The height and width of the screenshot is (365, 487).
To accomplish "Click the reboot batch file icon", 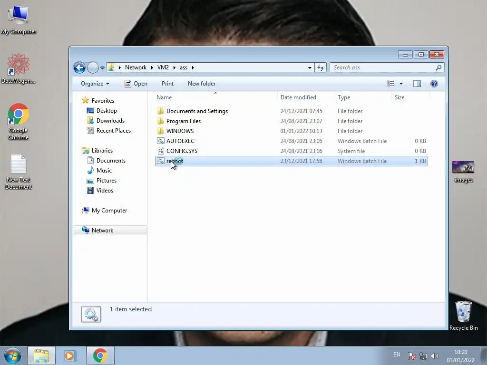I will [161, 161].
